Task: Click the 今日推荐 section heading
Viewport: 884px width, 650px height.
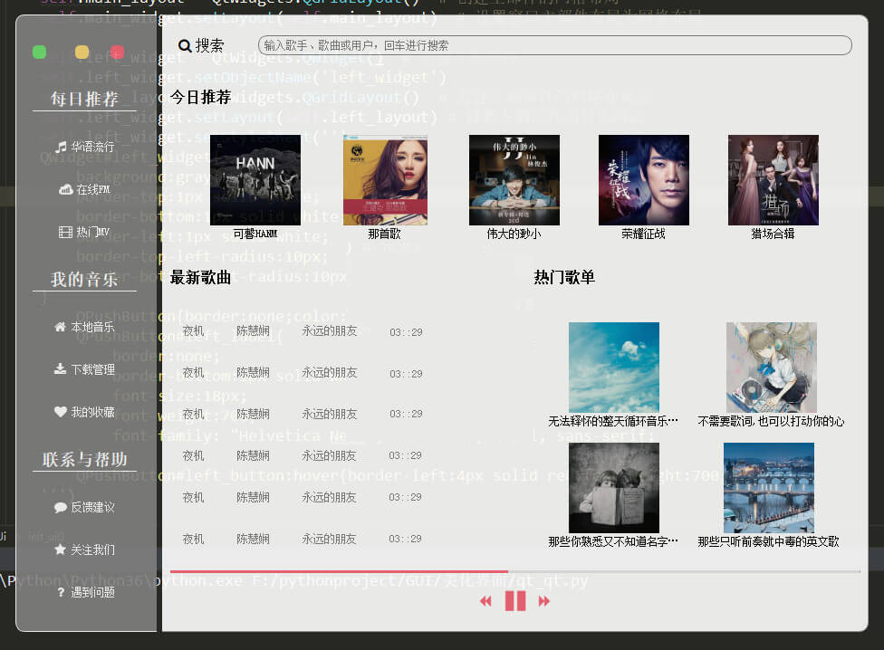Action: pos(201,98)
